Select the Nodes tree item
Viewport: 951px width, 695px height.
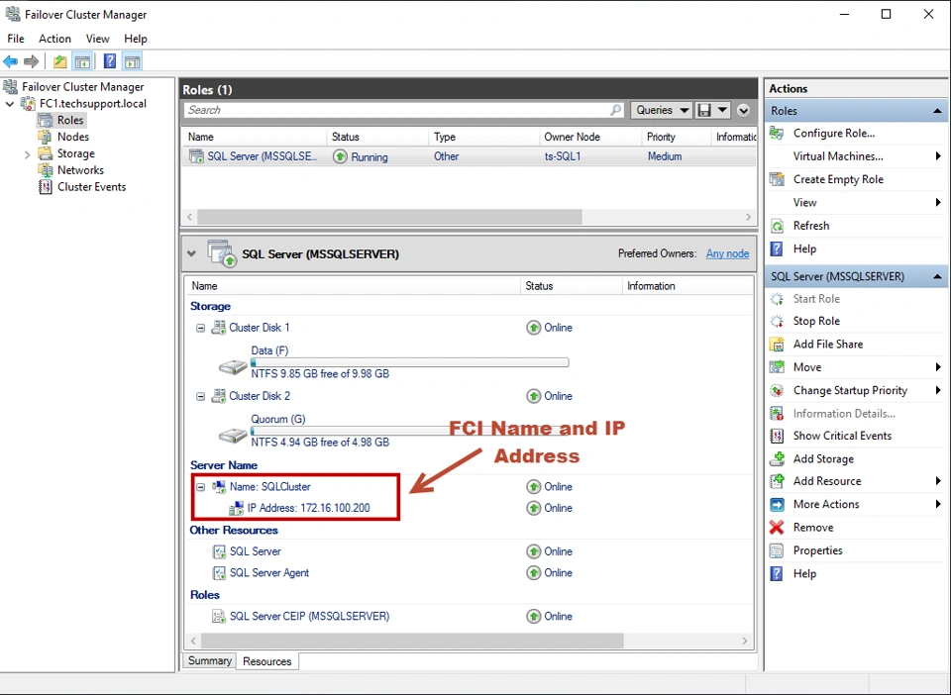pos(72,137)
